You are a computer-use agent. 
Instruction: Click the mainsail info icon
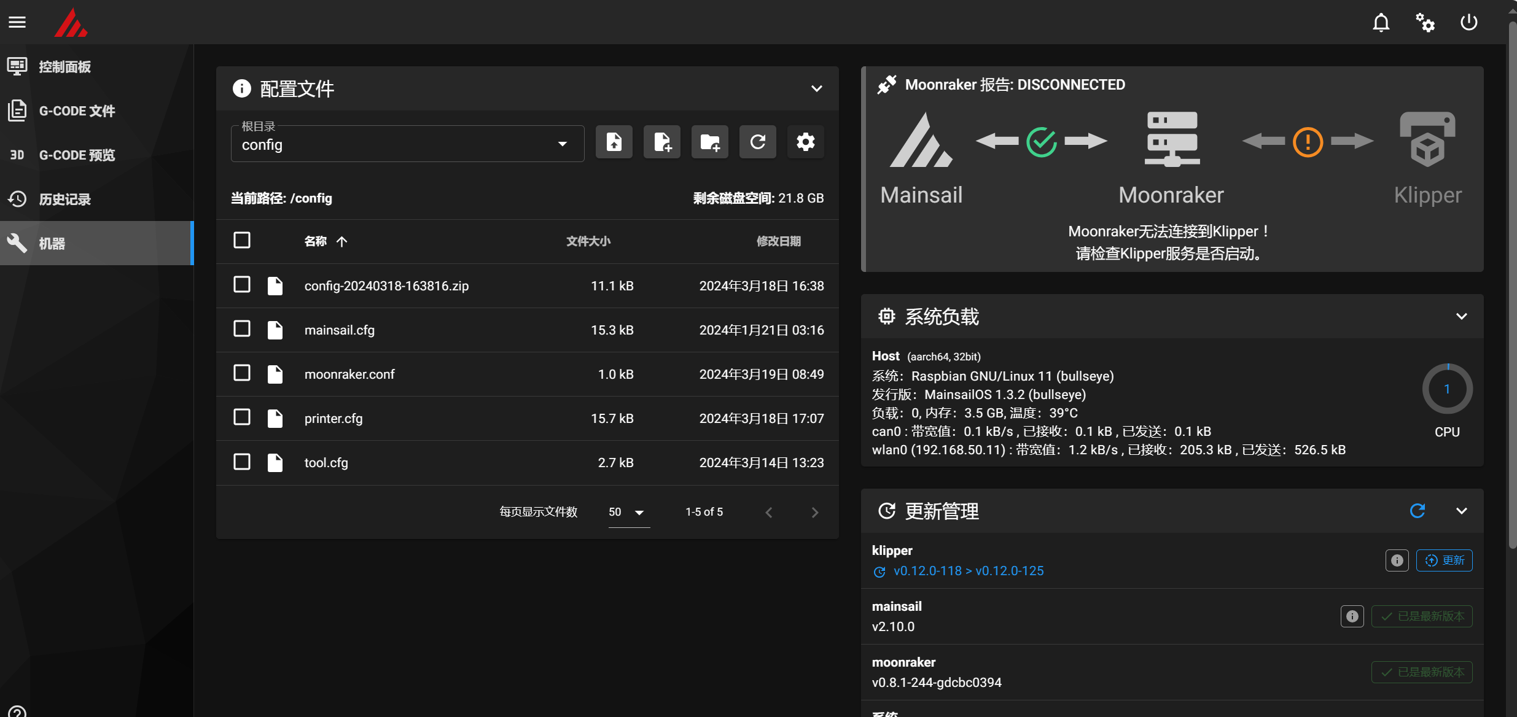[1352, 616]
